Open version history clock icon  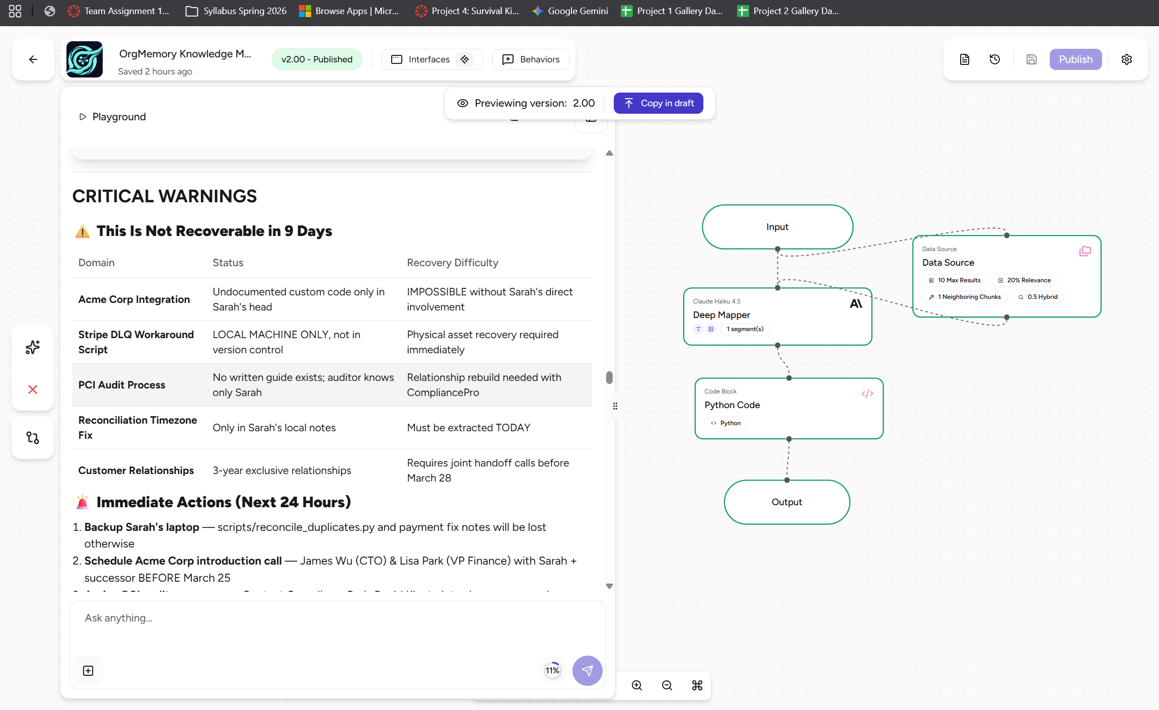994,59
